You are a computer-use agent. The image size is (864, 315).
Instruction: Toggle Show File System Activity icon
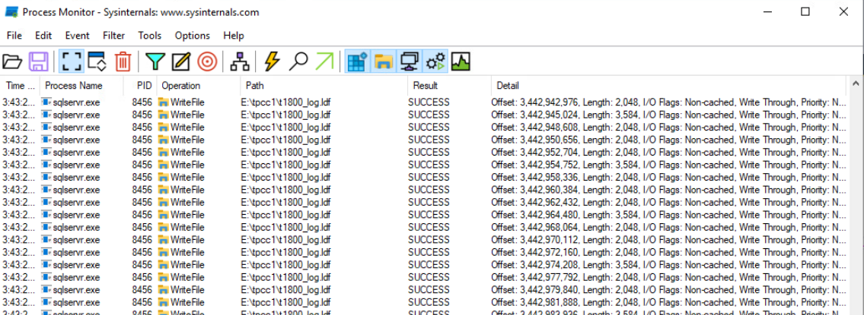point(383,61)
